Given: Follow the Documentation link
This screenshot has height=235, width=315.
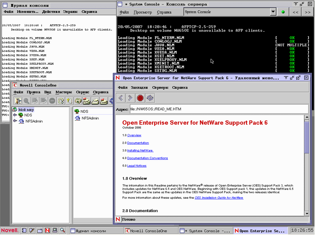Looking at the screenshot, I should pos(138,143).
